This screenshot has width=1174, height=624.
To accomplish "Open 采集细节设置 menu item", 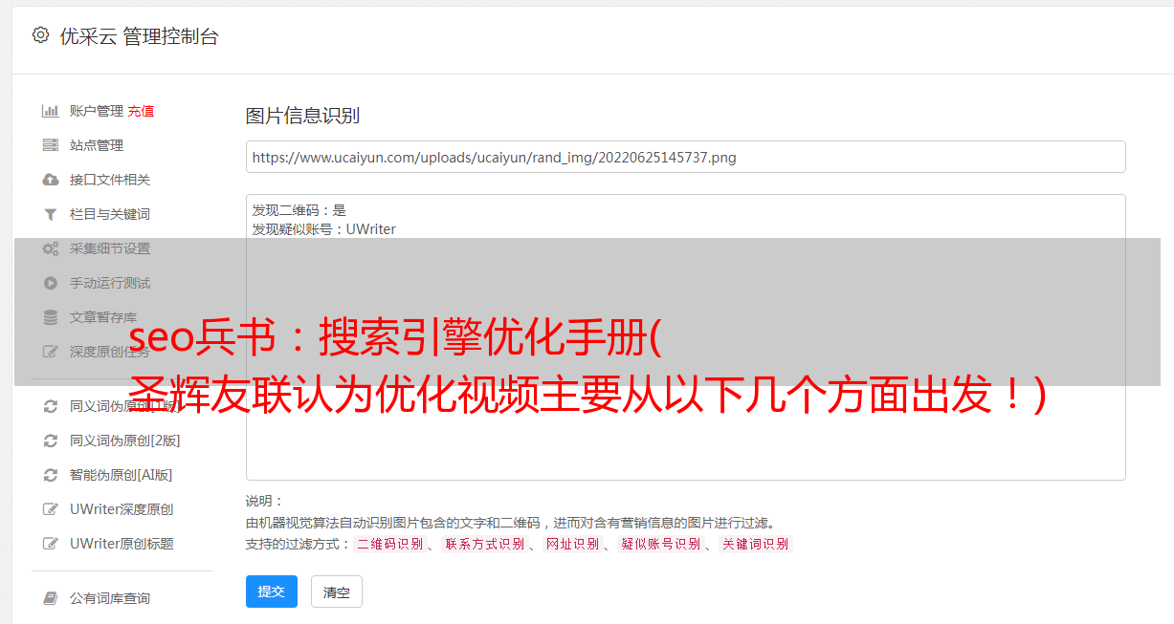I will [110, 248].
